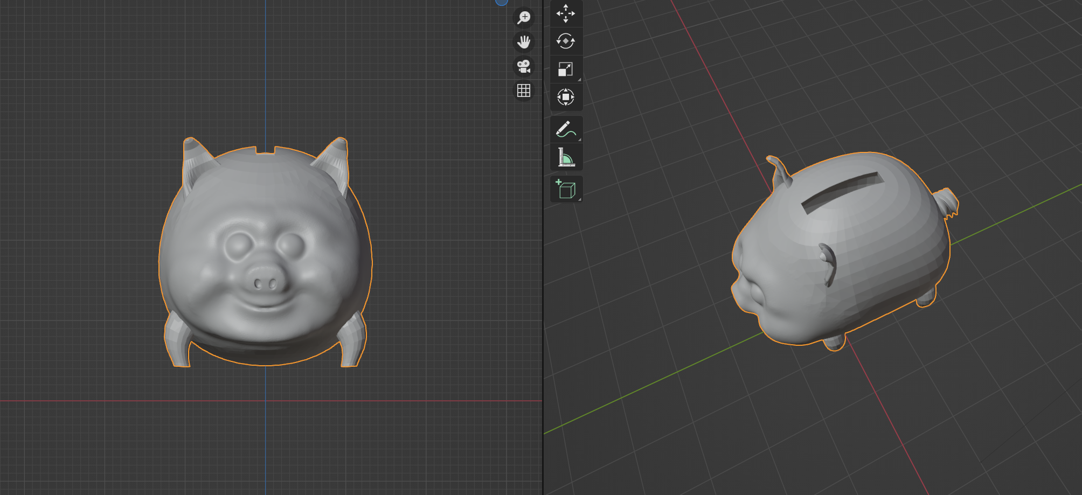Select the Add Cube tool
This screenshot has width=1082, height=495.
click(566, 189)
